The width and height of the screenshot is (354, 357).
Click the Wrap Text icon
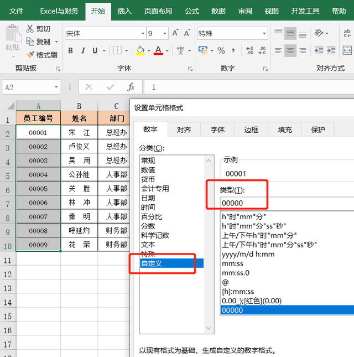(347, 33)
